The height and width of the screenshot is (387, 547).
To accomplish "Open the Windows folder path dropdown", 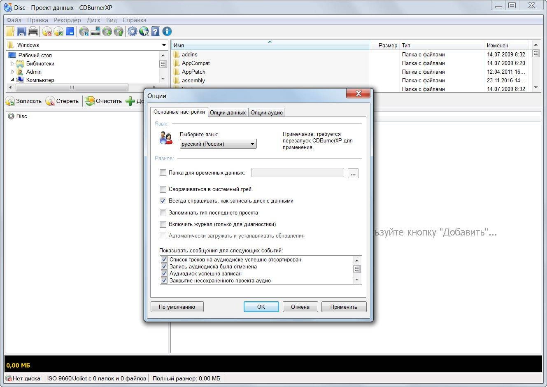I will (164, 45).
